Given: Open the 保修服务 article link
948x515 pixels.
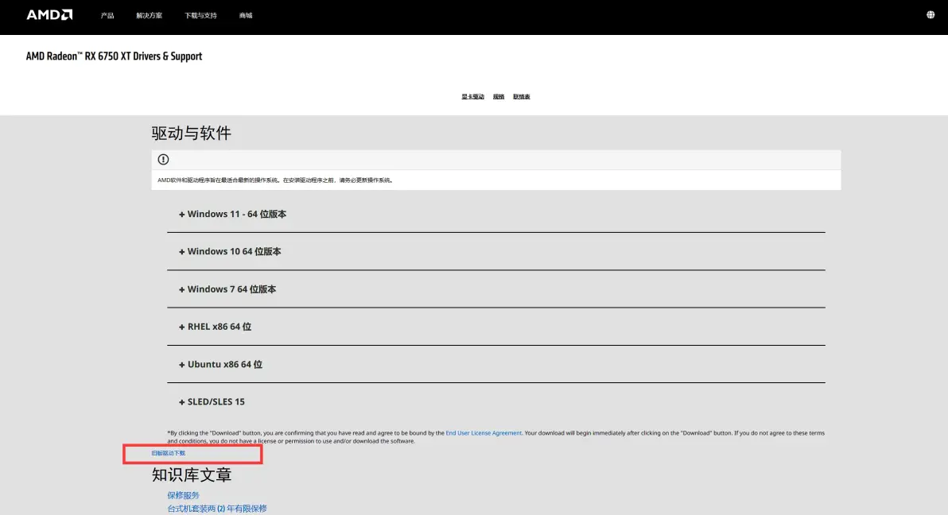Looking at the screenshot, I should pyautogui.click(x=183, y=496).
